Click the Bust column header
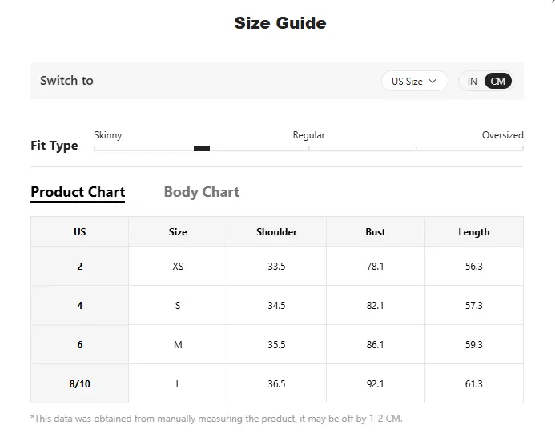Image resolution: width=555 pixels, height=433 pixels. click(x=375, y=232)
